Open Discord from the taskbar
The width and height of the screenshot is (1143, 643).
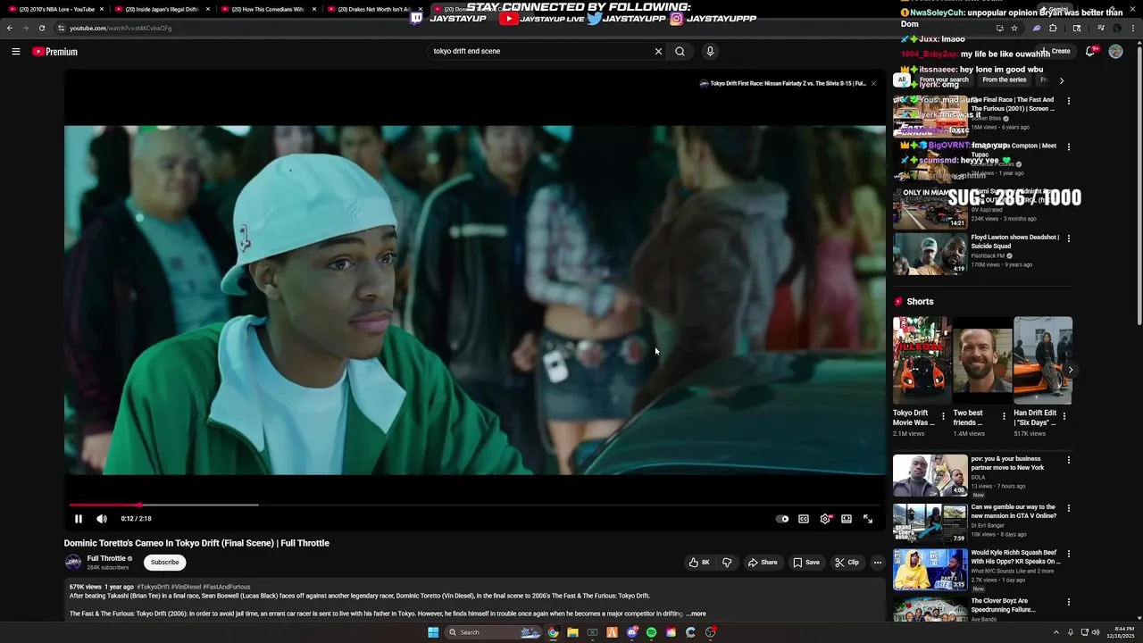click(x=632, y=632)
